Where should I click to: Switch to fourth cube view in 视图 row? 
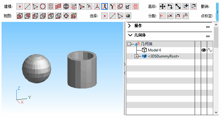coord(43,16)
